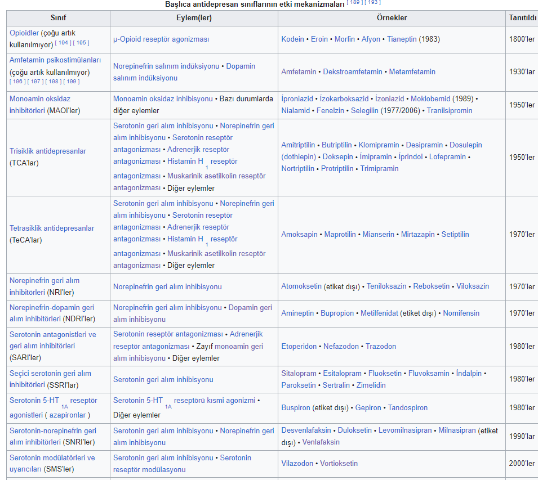Follow the Tetrasiklik antidepresanlar link
538x480 pixels.
52,228
